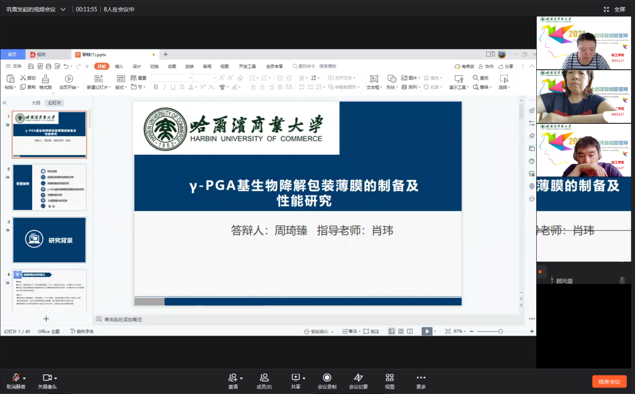This screenshot has height=394, width=635.
Task: Open 会议纪要 meeting minutes
Action: (x=358, y=377)
